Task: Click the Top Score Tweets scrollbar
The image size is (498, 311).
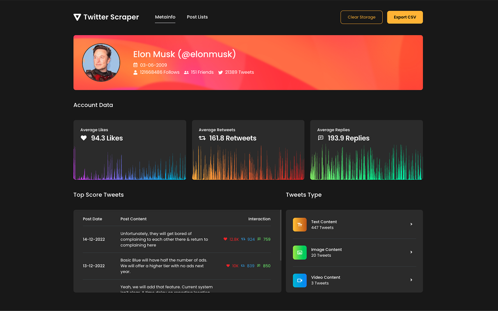Action: click(281, 235)
